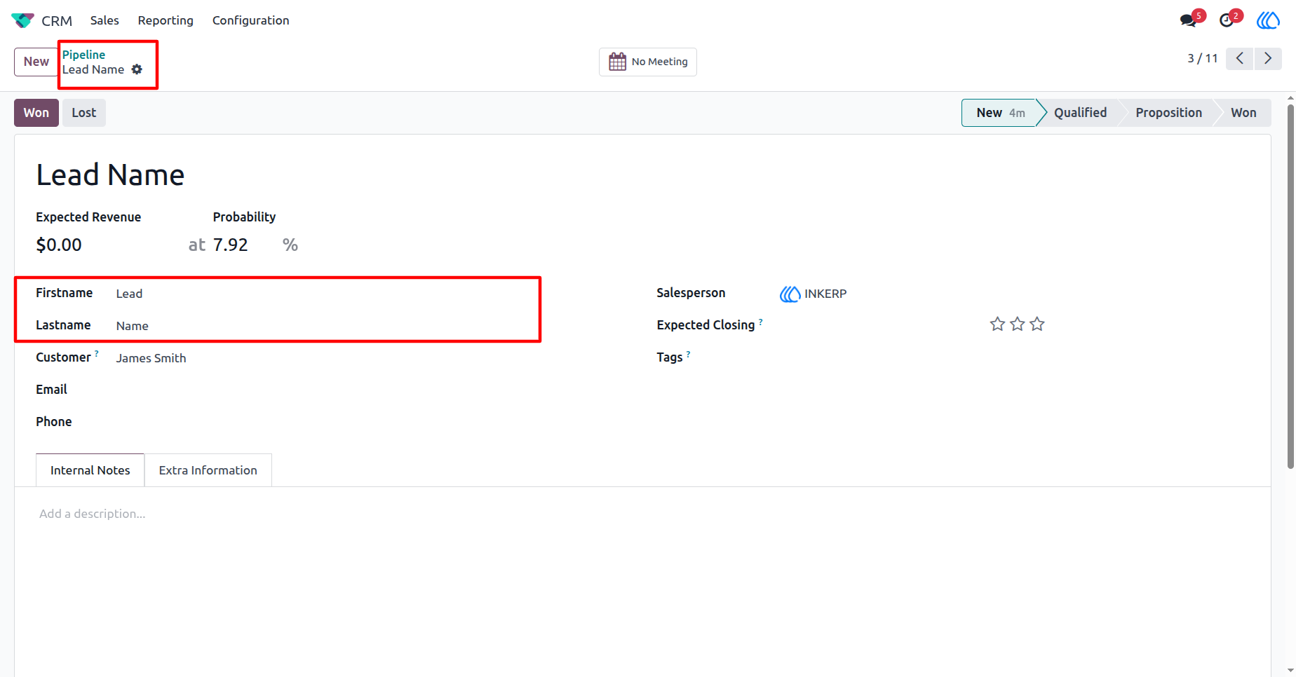Click the gear icon beside Lead Name
Viewport: 1296px width, 677px height.
137,69
